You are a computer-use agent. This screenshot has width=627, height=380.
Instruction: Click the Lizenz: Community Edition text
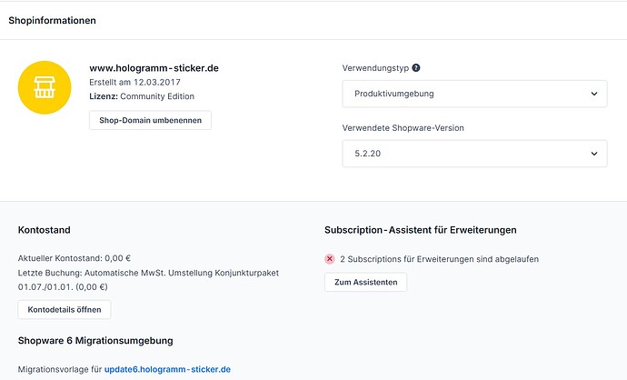tap(142, 96)
